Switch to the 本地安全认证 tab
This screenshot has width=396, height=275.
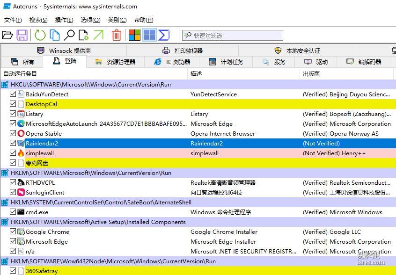297,51
